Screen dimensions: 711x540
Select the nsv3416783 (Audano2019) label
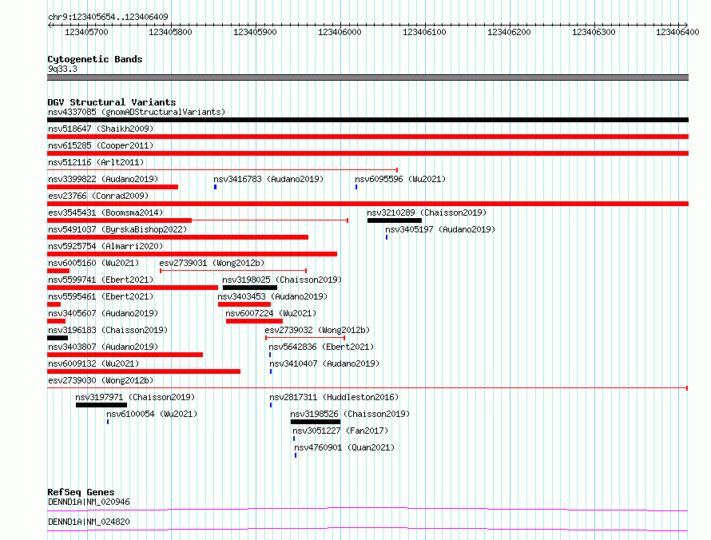(268, 179)
